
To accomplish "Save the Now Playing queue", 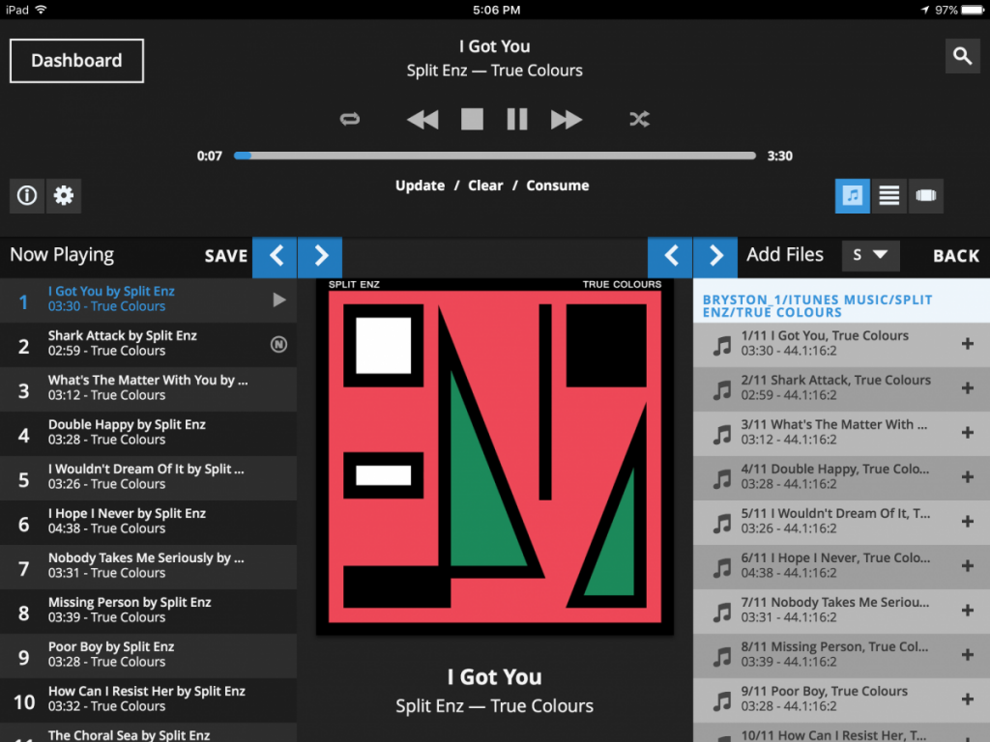I will click(226, 255).
